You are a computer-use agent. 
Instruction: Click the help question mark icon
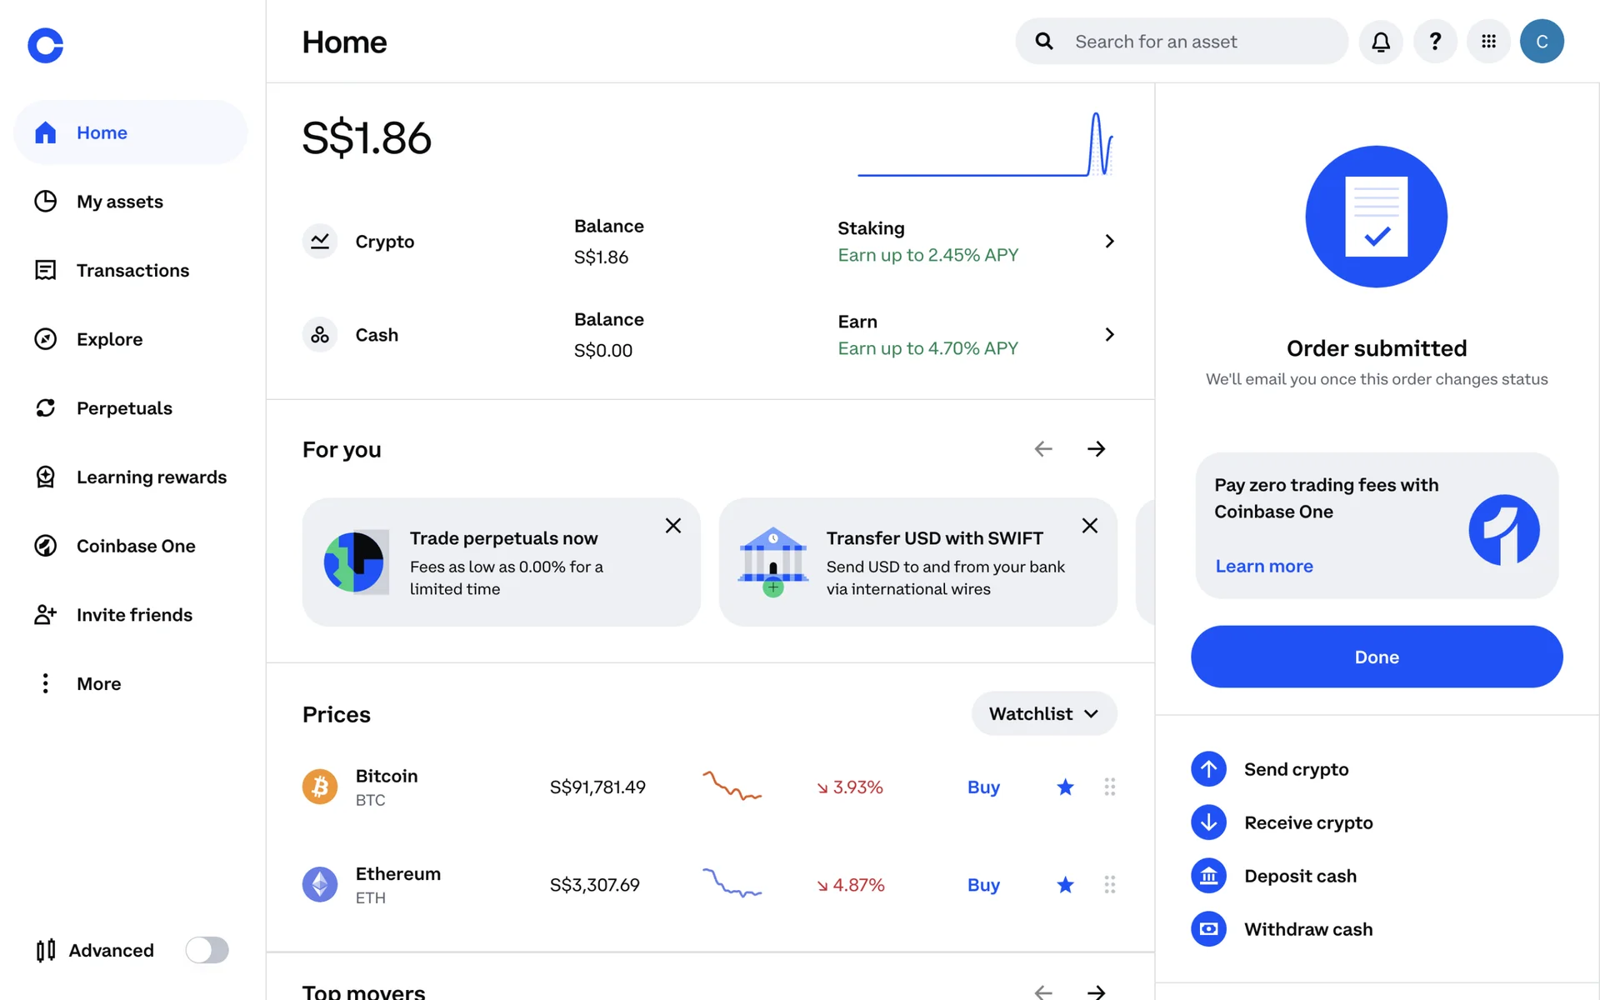(x=1435, y=42)
